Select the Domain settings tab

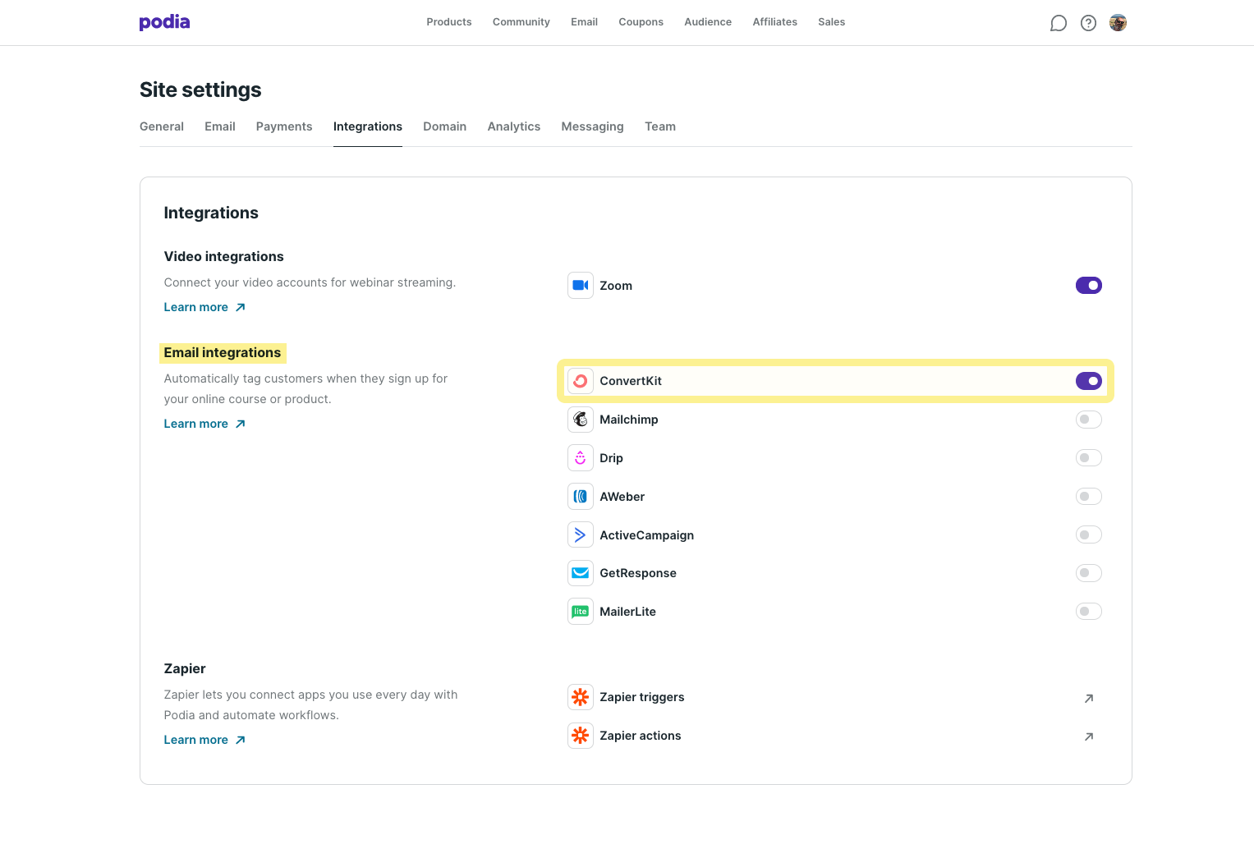pyautogui.click(x=444, y=126)
